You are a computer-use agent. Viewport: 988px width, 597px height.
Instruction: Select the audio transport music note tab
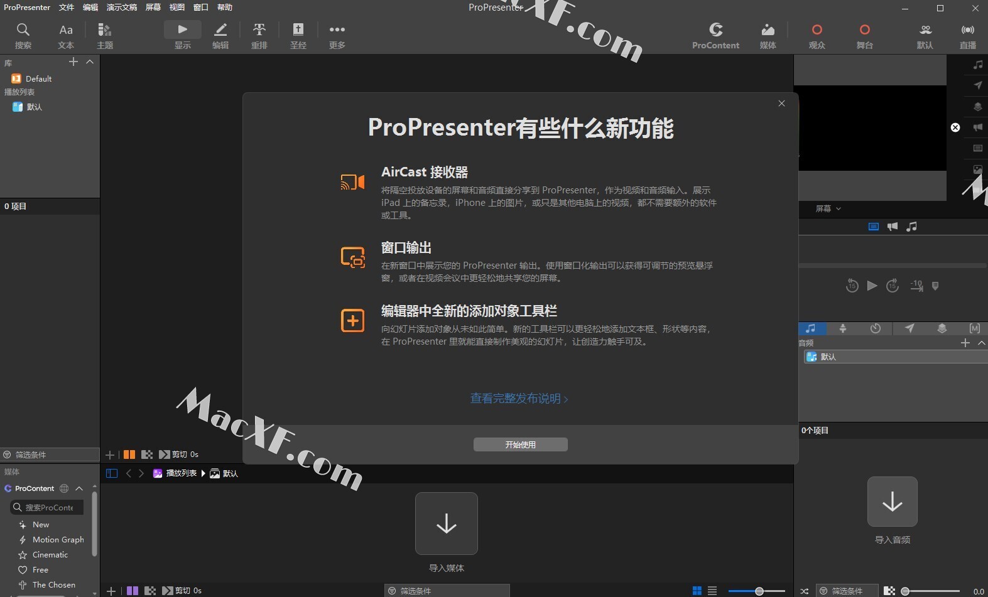(911, 227)
